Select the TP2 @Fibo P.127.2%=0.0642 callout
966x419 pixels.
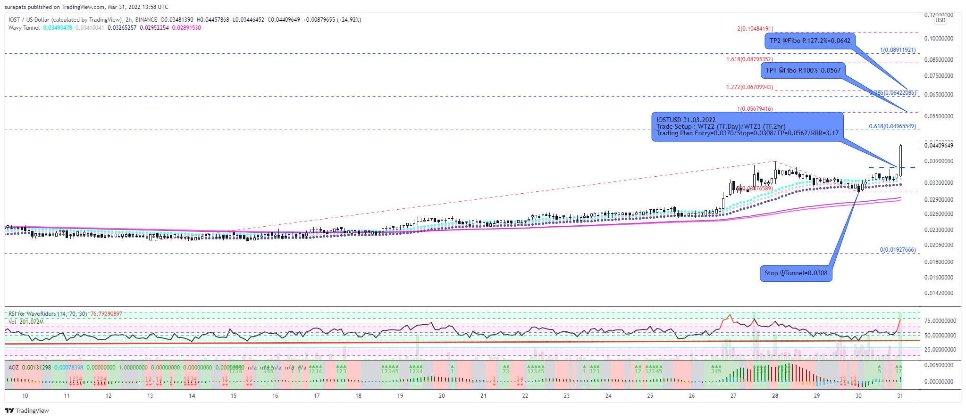810,41
